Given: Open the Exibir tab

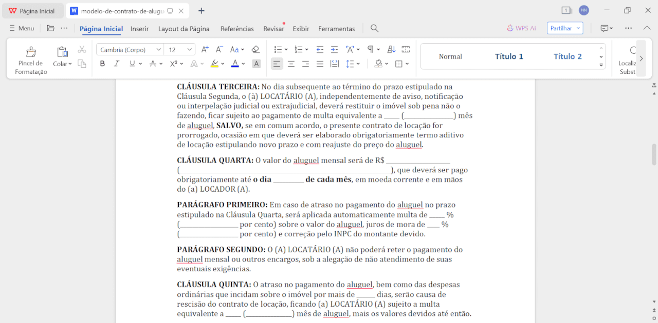Looking at the screenshot, I should point(301,29).
